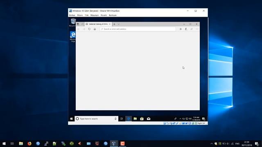262x147 pixels.
Task: Open Mail from the guest taskbar
Action: pos(149,119)
